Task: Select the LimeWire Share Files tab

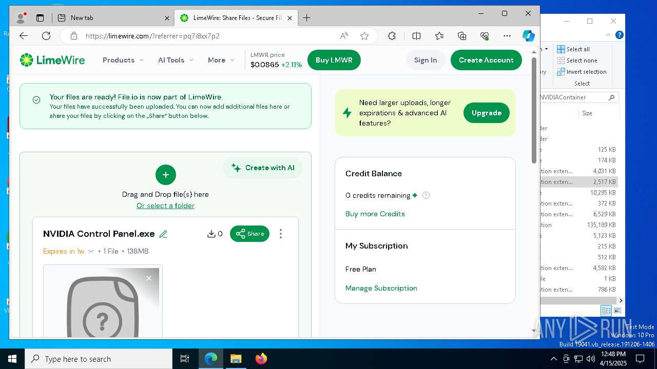Action: pos(236,18)
